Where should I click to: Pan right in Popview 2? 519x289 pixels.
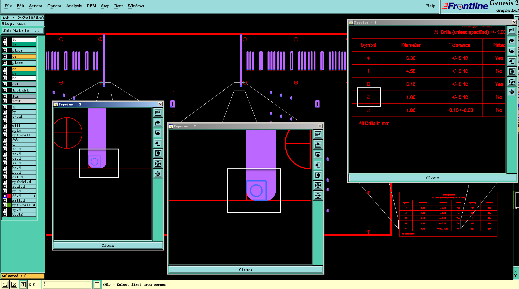[318, 175]
